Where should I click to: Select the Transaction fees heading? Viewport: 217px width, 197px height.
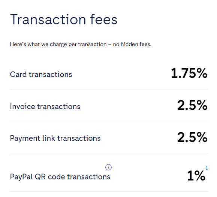(64, 19)
